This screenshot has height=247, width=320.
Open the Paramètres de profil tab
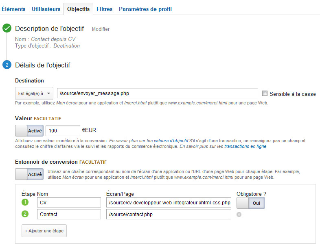(145, 9)
